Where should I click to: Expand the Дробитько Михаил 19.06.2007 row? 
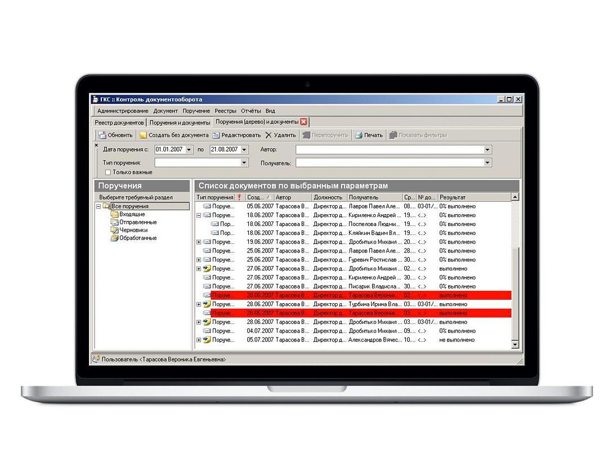(199, 242)
